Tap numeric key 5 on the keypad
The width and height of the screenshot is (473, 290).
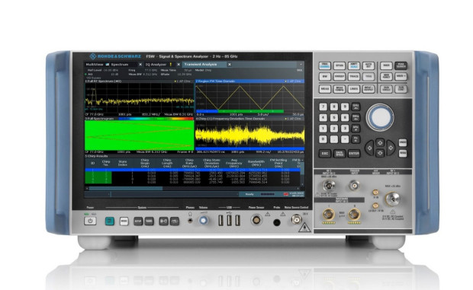coord(334,118)
